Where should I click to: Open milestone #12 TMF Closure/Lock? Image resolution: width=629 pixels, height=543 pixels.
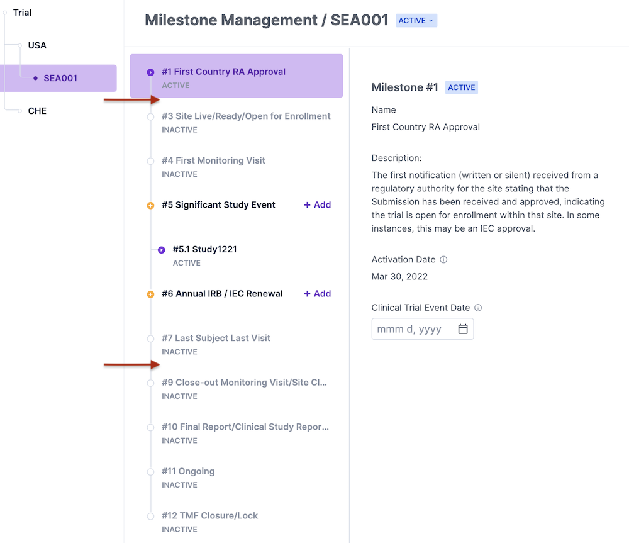tap(209, 516)
